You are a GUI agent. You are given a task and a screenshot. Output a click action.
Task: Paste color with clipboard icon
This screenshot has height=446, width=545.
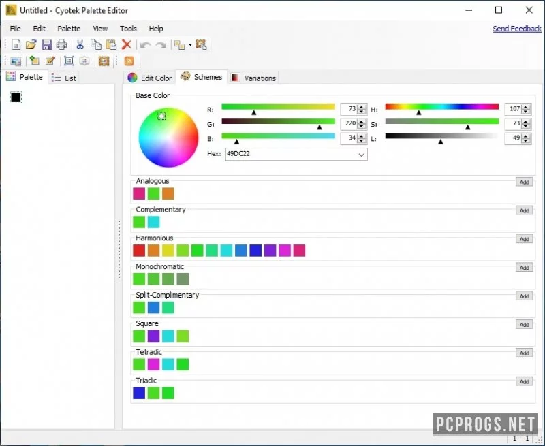click(111, 44)
